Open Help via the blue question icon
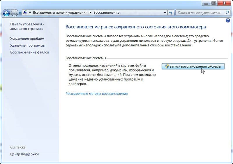The image size is (233, 164). 228,20
